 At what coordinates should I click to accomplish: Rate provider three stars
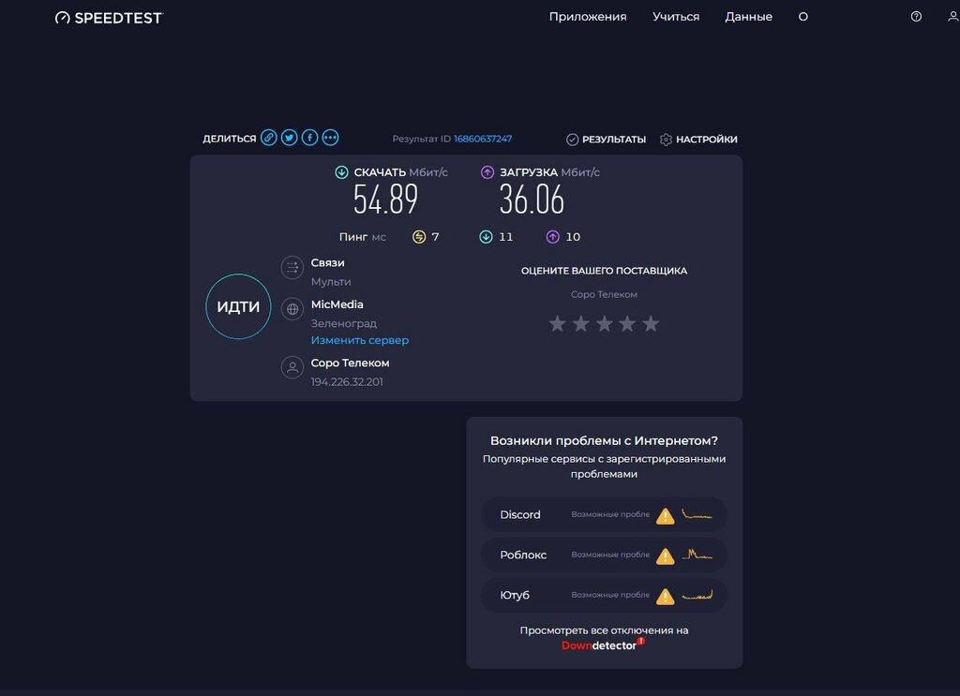tap(605, 323)
